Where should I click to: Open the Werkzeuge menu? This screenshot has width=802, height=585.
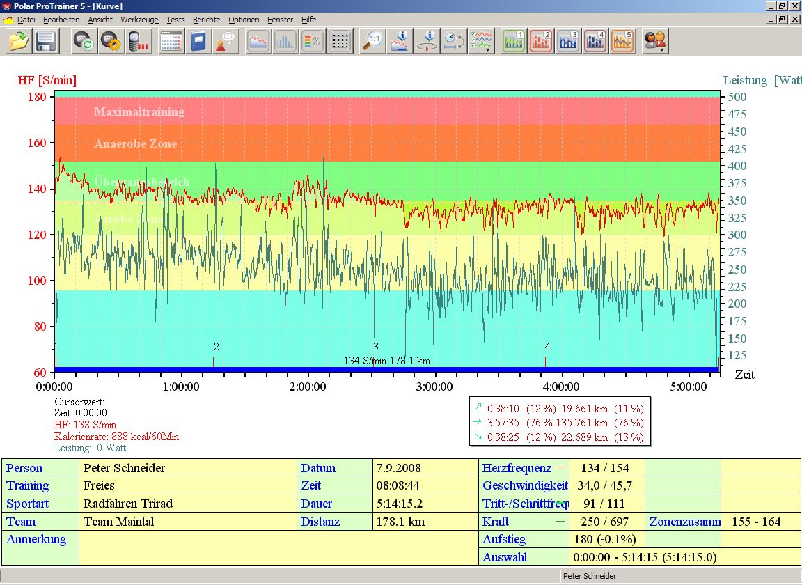click(x=139, y=19)
